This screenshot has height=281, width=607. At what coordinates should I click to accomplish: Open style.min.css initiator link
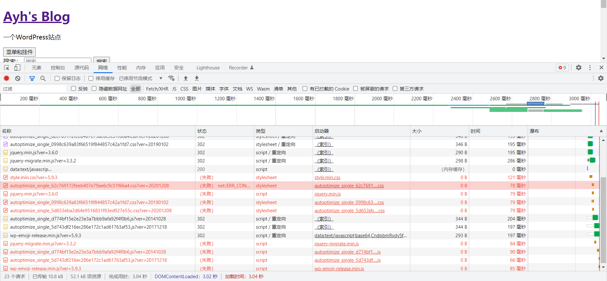pyautogui.click(x=327, y=178)
